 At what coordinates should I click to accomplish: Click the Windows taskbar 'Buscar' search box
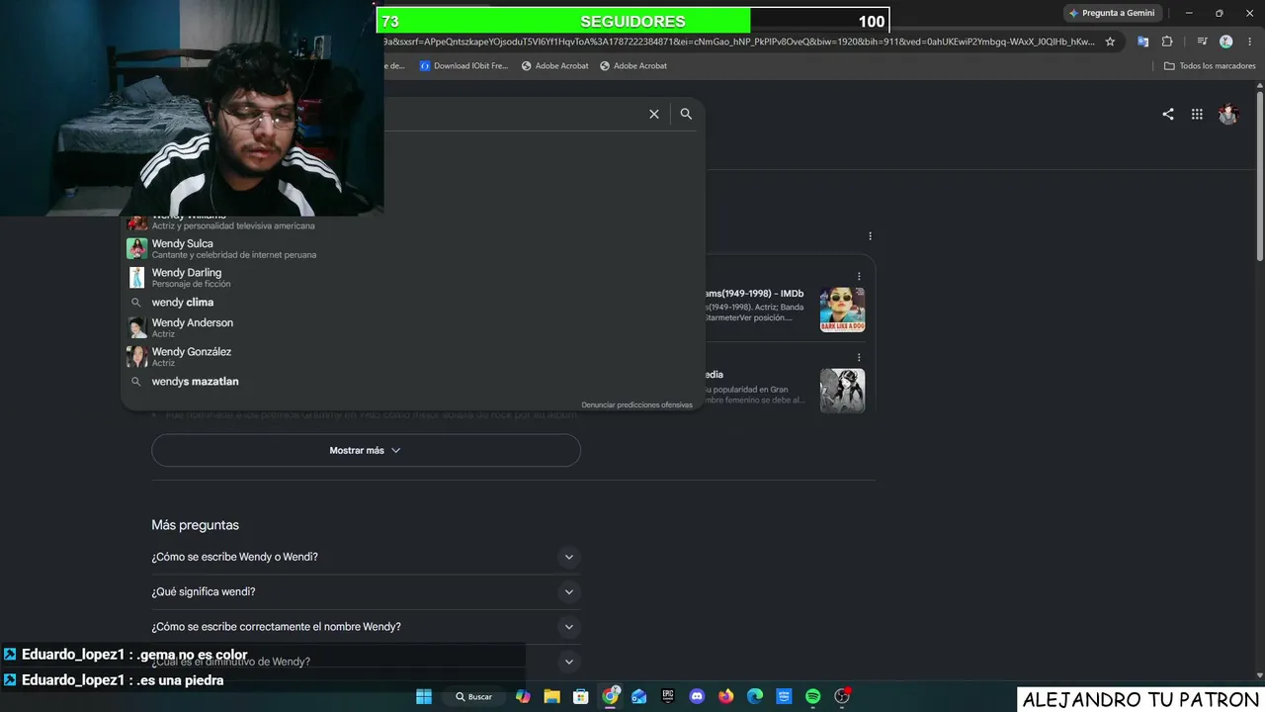point(474,696)
